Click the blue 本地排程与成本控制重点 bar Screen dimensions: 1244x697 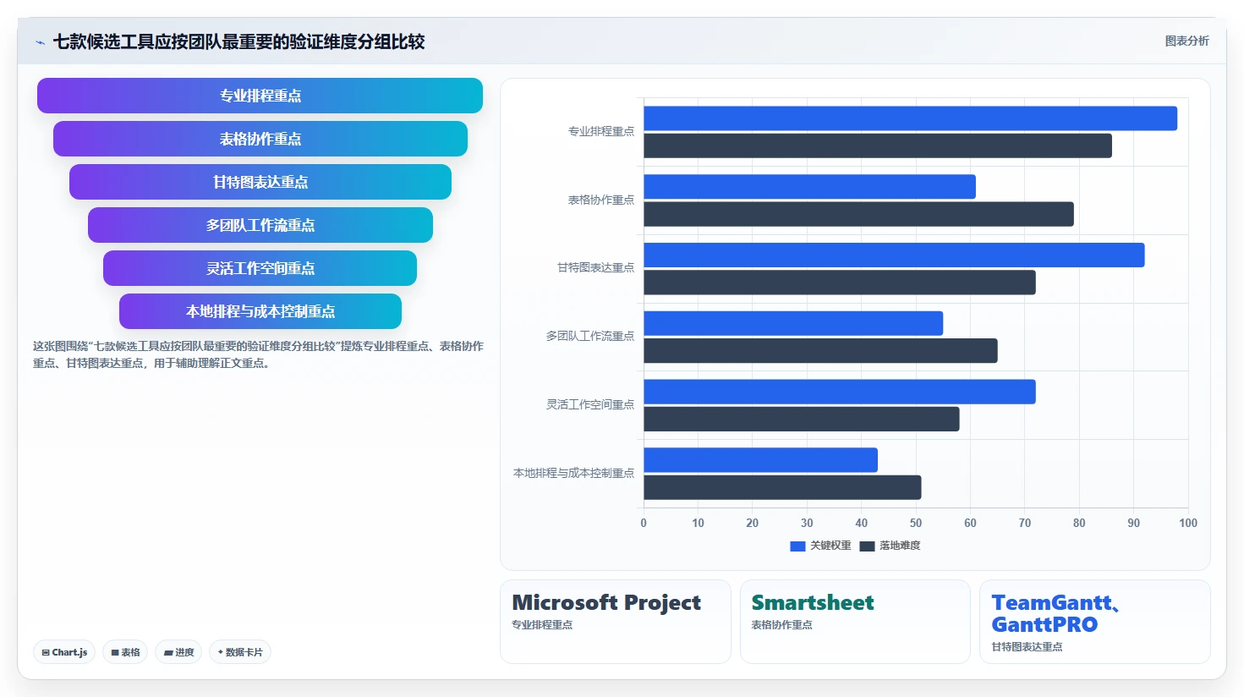pos(760,460)
